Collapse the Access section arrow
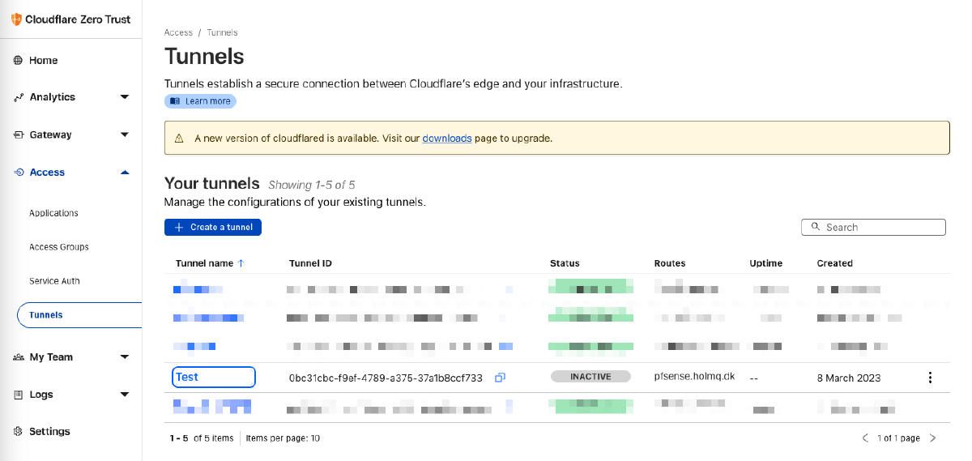 (124, 172)
